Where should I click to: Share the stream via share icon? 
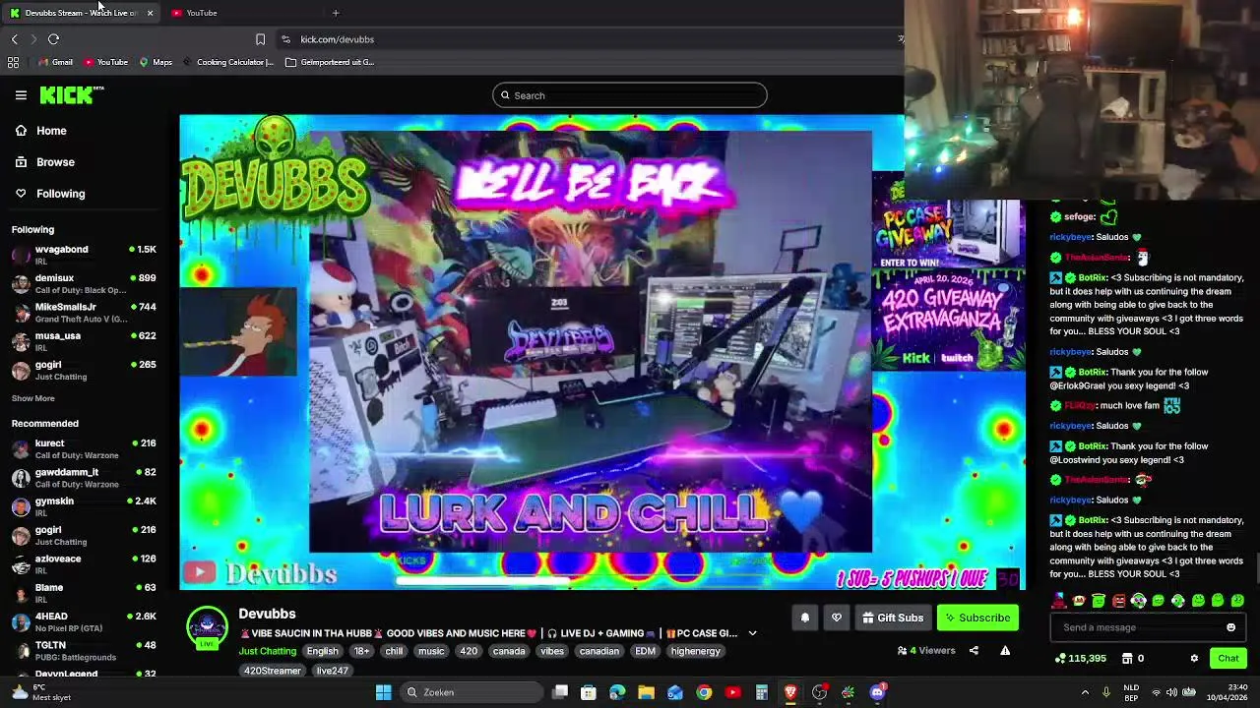coord(974,650)
